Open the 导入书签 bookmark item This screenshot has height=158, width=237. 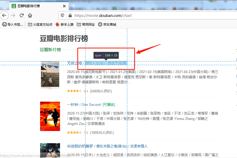point(12,24)
